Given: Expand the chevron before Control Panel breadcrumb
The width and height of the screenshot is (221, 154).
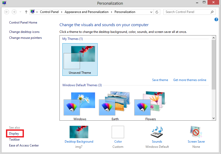Looking at the screenshot, I should click(x=37, y=12).
